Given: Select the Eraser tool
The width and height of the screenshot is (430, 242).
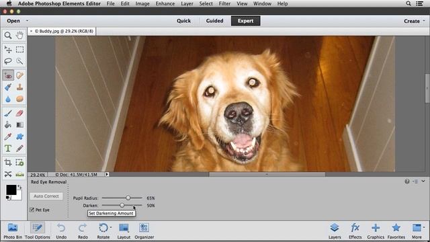Looking at the screenshot, I should pos(19,113).
